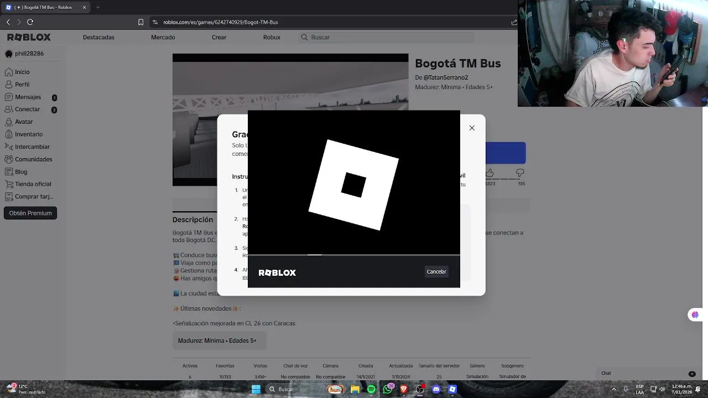Open WhatsApp from taskbar
The width and height of the screenshot is (708, 398).
[388, 389]
